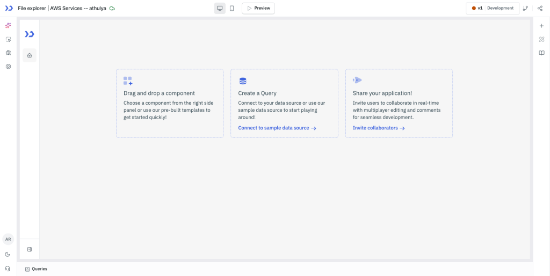Click the plus add component icon
Image resolution: width=550 pixels, height=276 pixels.
pyautogui.click(x=541, y=26)
